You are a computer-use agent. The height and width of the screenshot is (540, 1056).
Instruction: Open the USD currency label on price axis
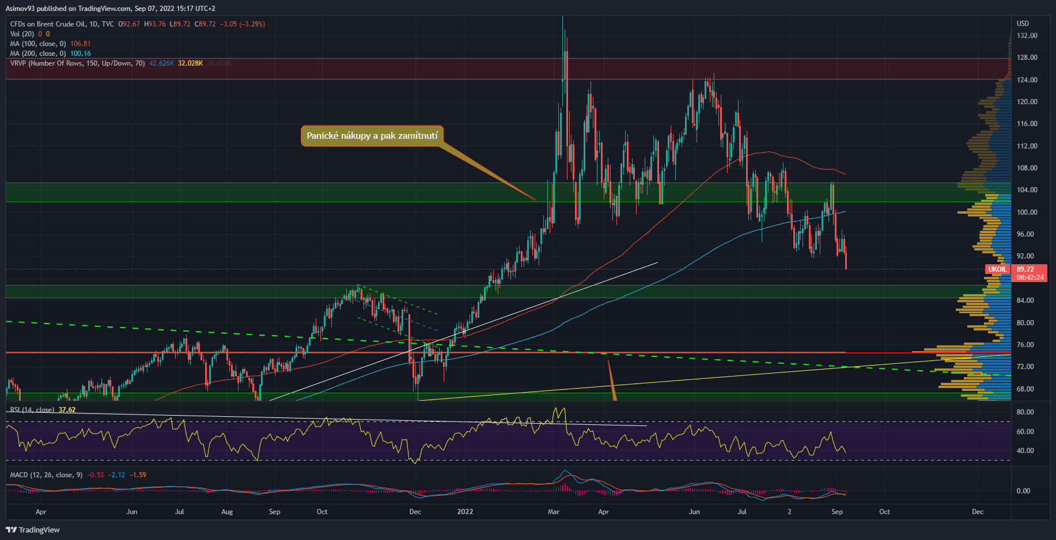tap(1023, 24)
